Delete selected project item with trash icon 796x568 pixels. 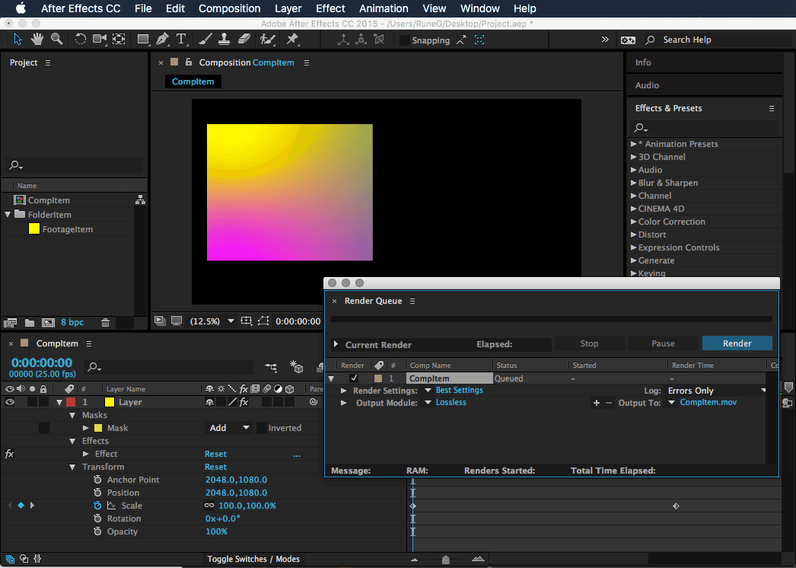(x=105, y=322)
